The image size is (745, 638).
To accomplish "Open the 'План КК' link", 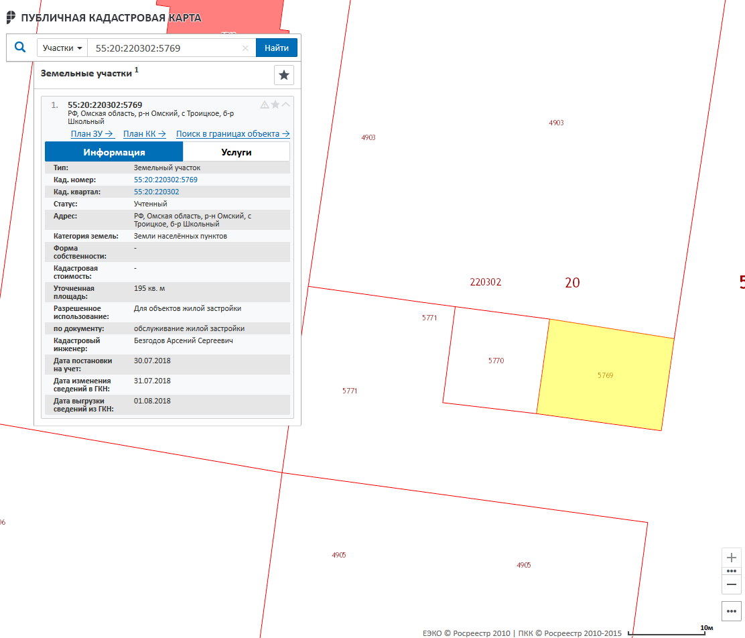I will pos(144,134).
